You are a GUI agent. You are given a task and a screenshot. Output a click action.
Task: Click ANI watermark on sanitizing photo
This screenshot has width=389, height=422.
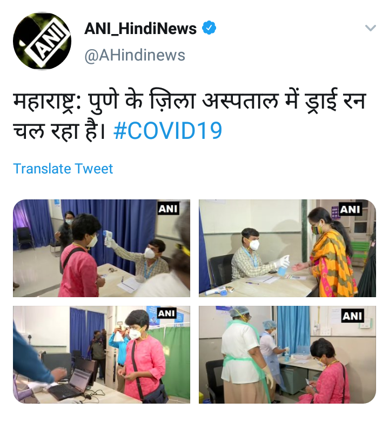click(350, 209)
